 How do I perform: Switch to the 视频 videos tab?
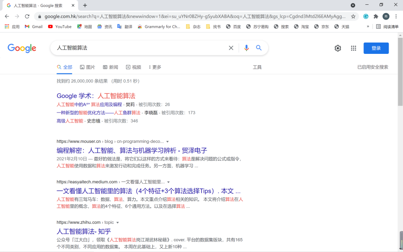(x=133, y=67)
